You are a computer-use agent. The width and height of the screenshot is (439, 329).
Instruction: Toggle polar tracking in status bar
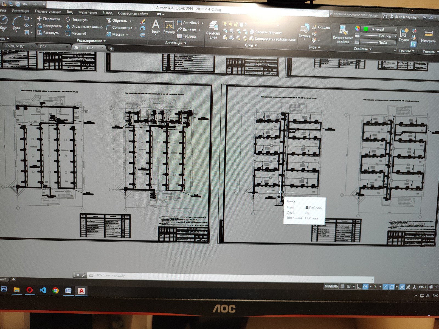[x=365, y=287]
